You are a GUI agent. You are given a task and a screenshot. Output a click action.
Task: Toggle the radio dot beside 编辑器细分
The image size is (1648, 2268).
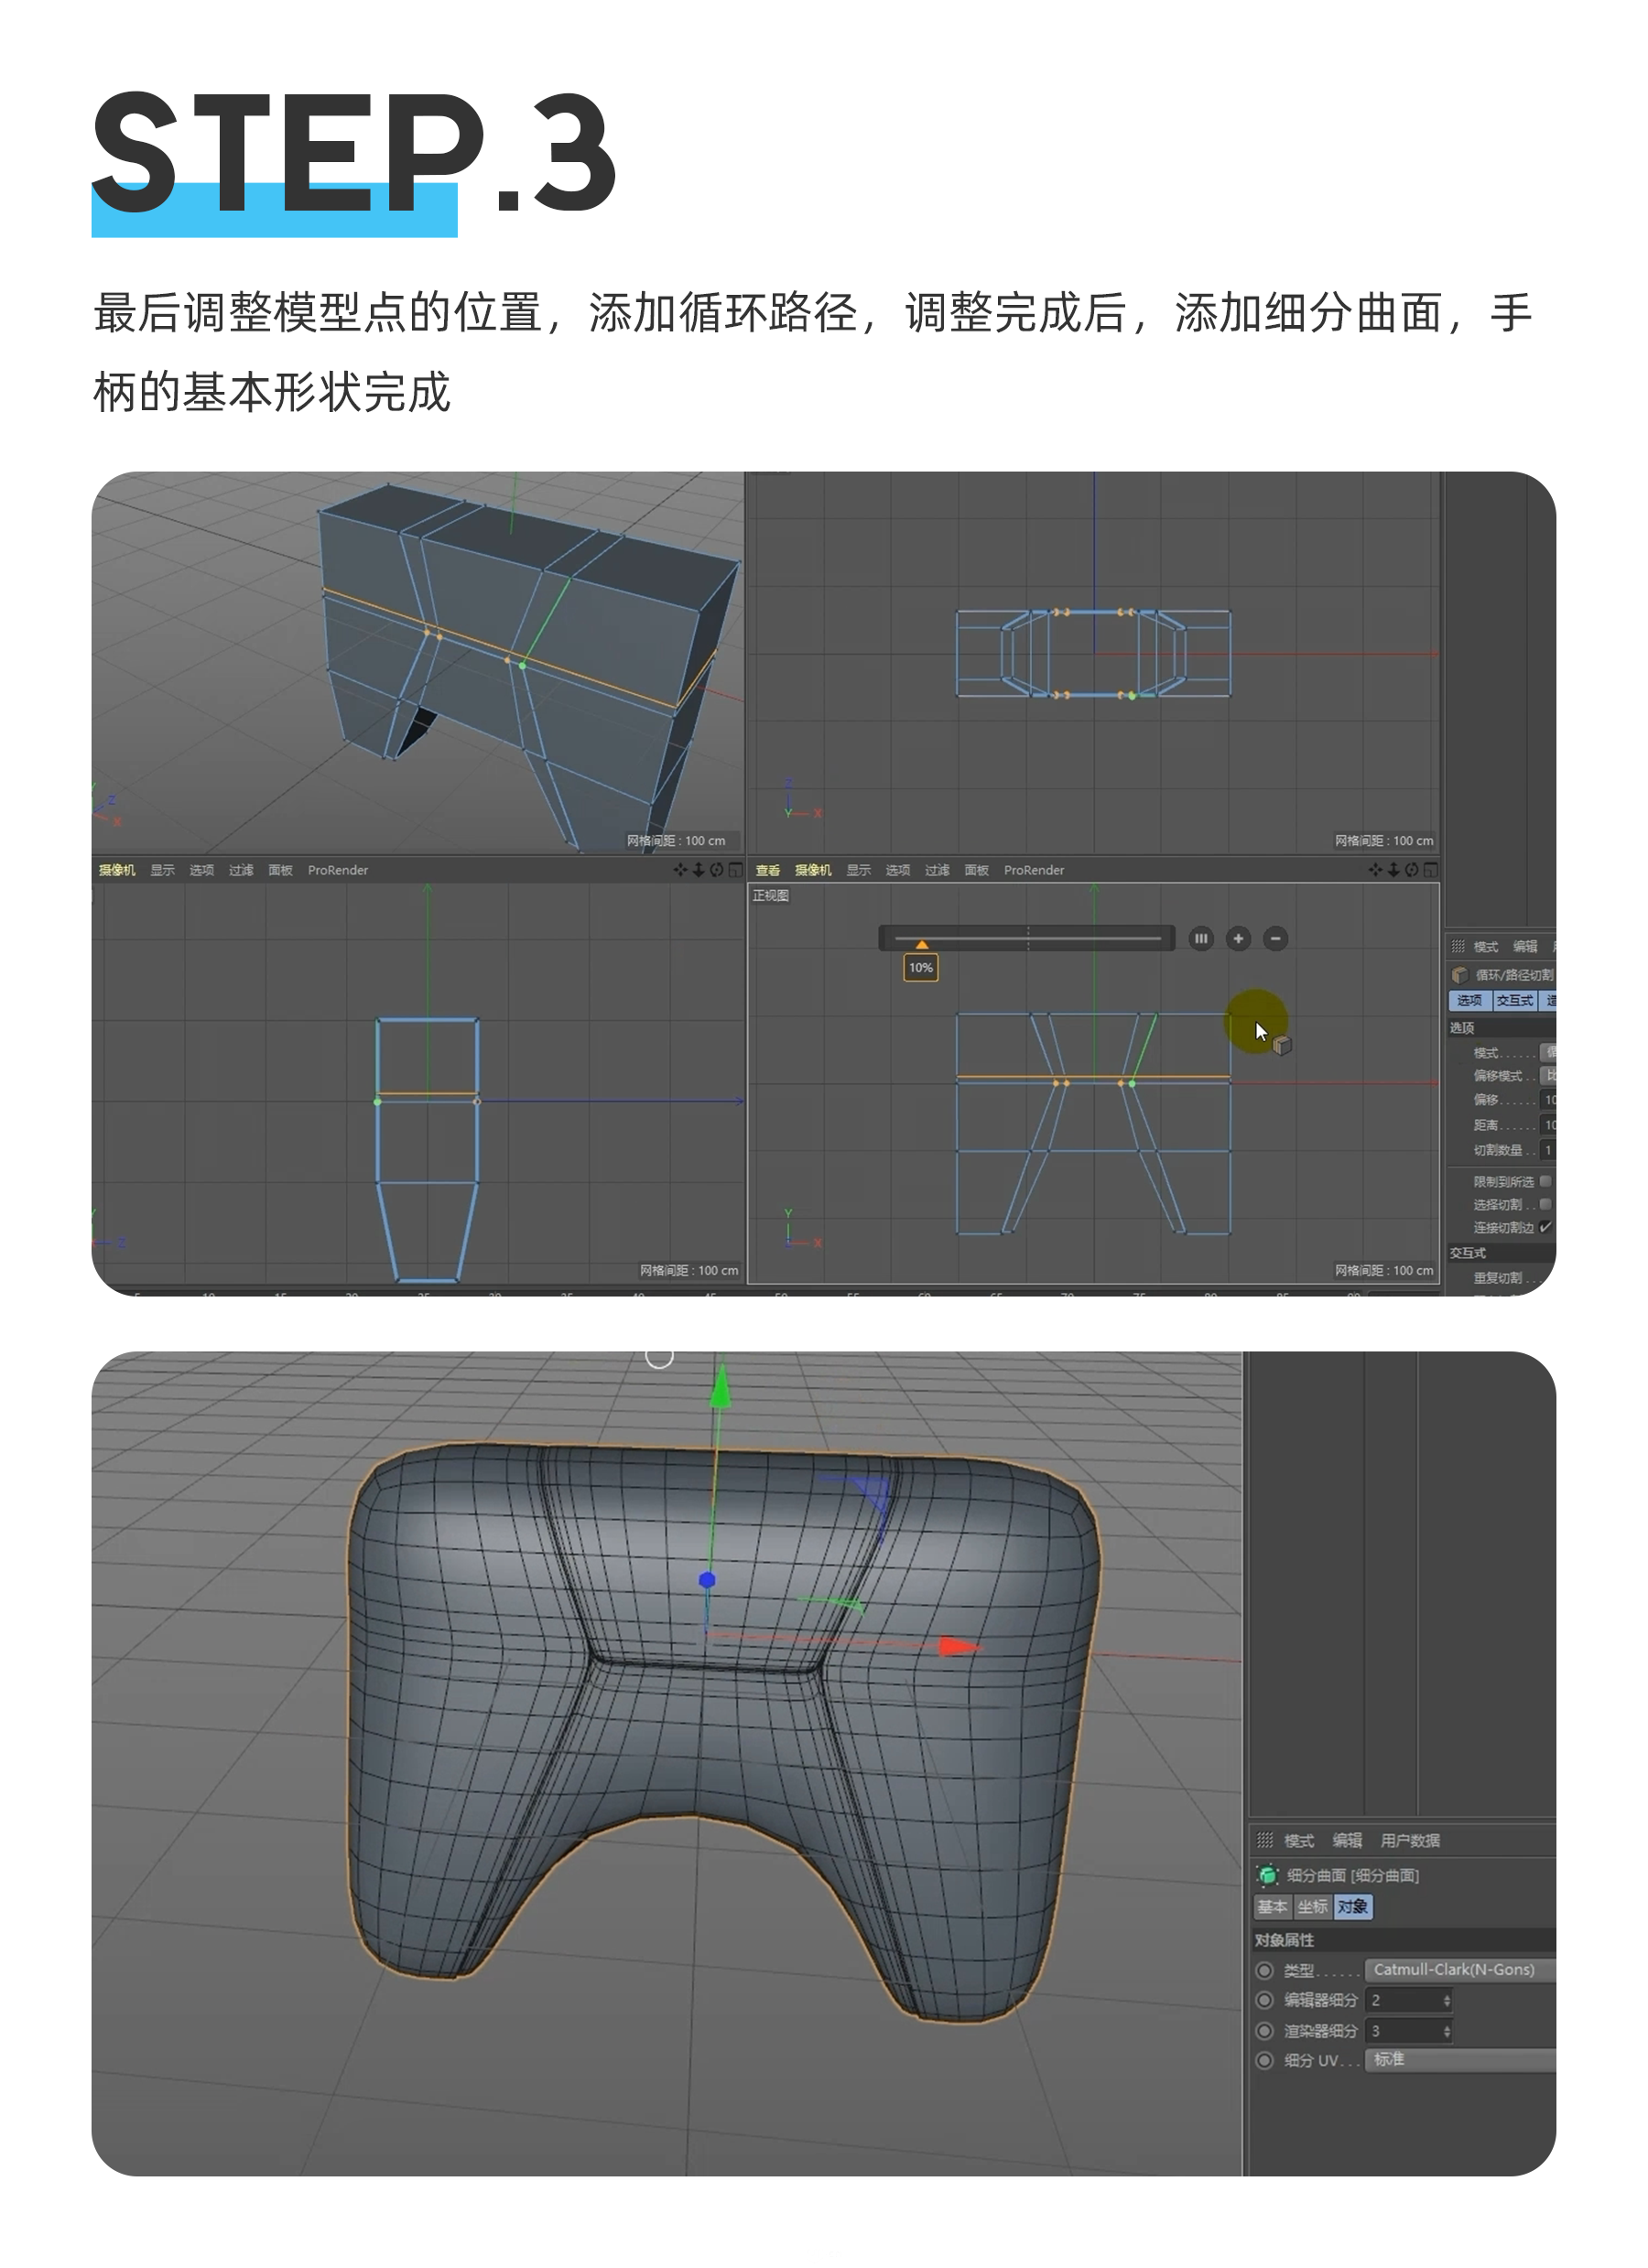point(1264,2000)
